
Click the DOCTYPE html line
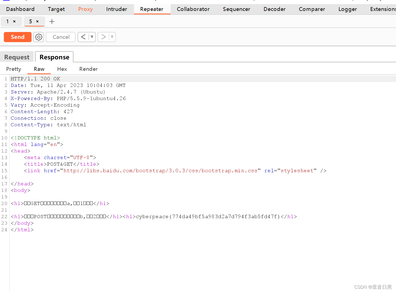point(35,138)
